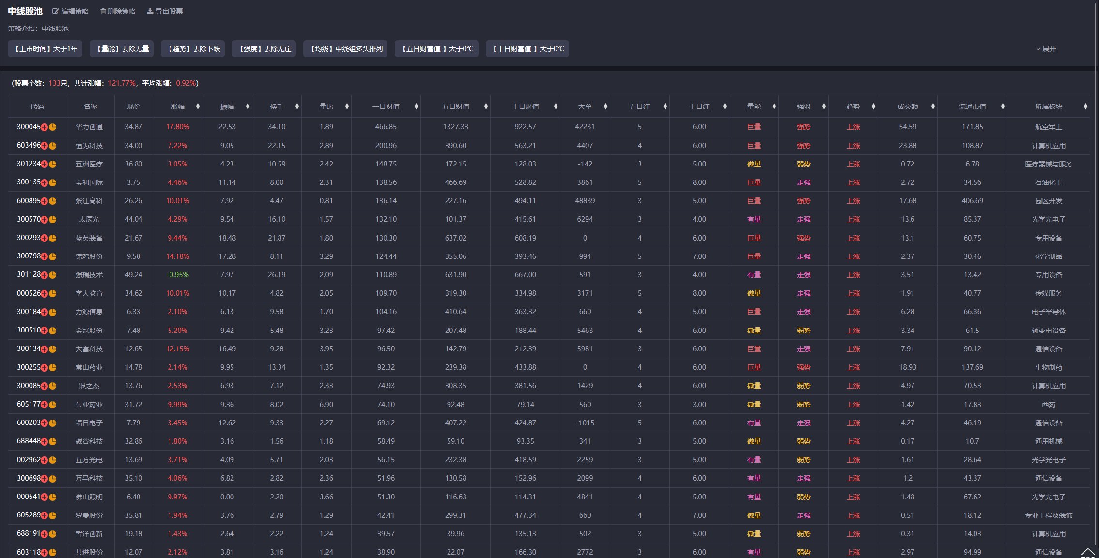Click red plus icon for 300798
The image size is (1099, 558).
[45, 256]
